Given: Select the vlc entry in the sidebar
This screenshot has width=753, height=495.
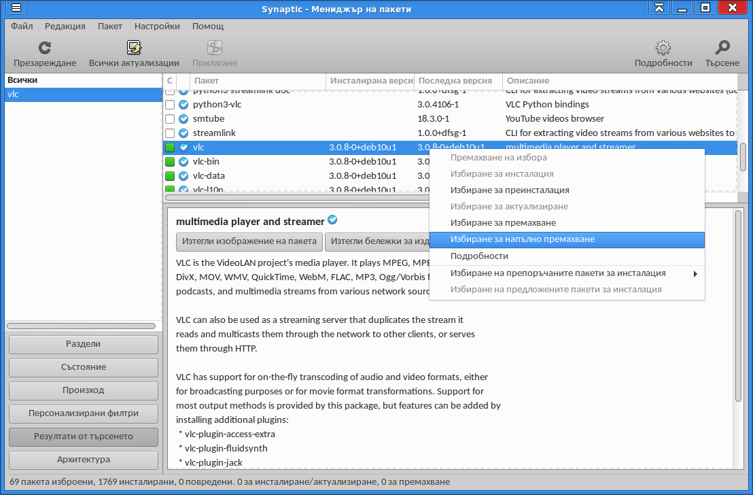Looking at the screenshot, I should [84, 95].
